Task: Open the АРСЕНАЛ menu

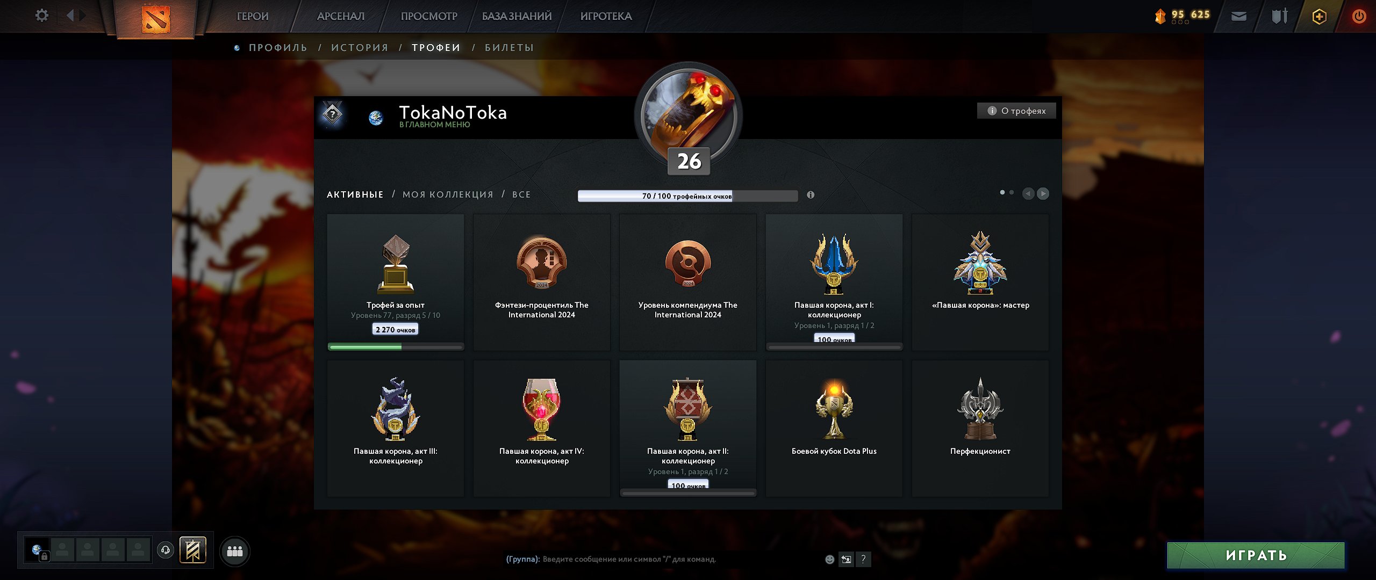Action: [x=341, y=16]
